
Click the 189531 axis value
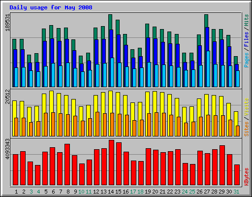[x=7, y=23]
